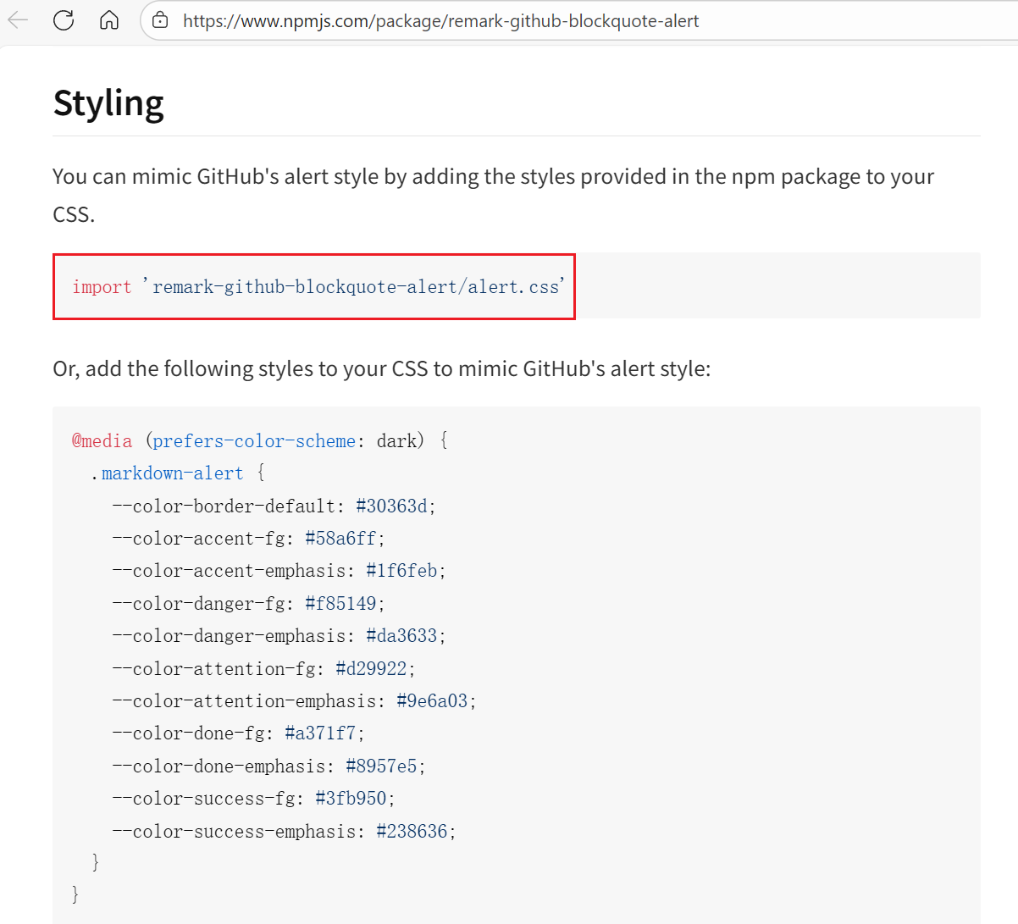Click the browser back arrow
Viewport: 1018px width, 924px height.
[x=18, y=20]
